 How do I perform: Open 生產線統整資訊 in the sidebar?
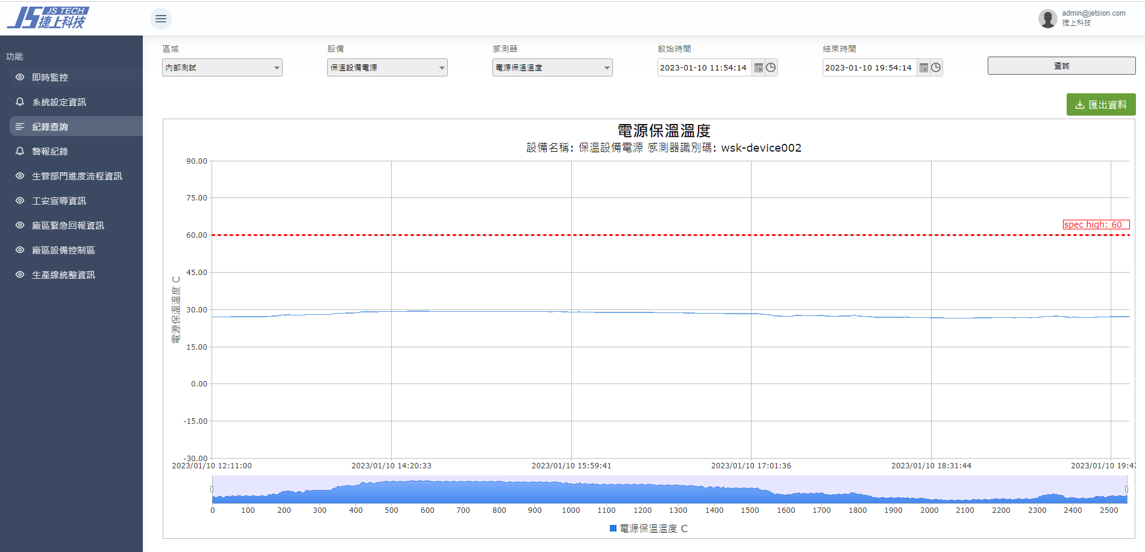(x=63, y=275)
